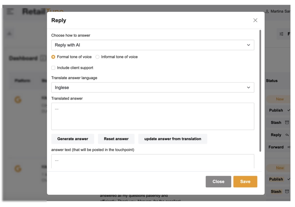Click the 'Translate answer language' label
The height and width of the screenshot is (207, 295).
(x=74, y=78)
